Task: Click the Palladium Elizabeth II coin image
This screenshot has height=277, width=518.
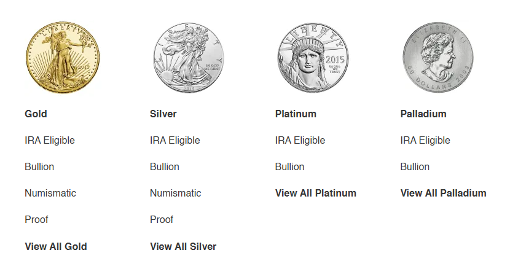Action: tap(438, 58)
